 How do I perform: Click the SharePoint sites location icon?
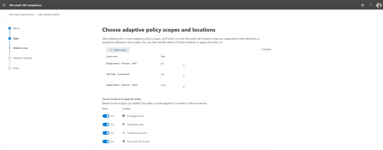[124, 124]
